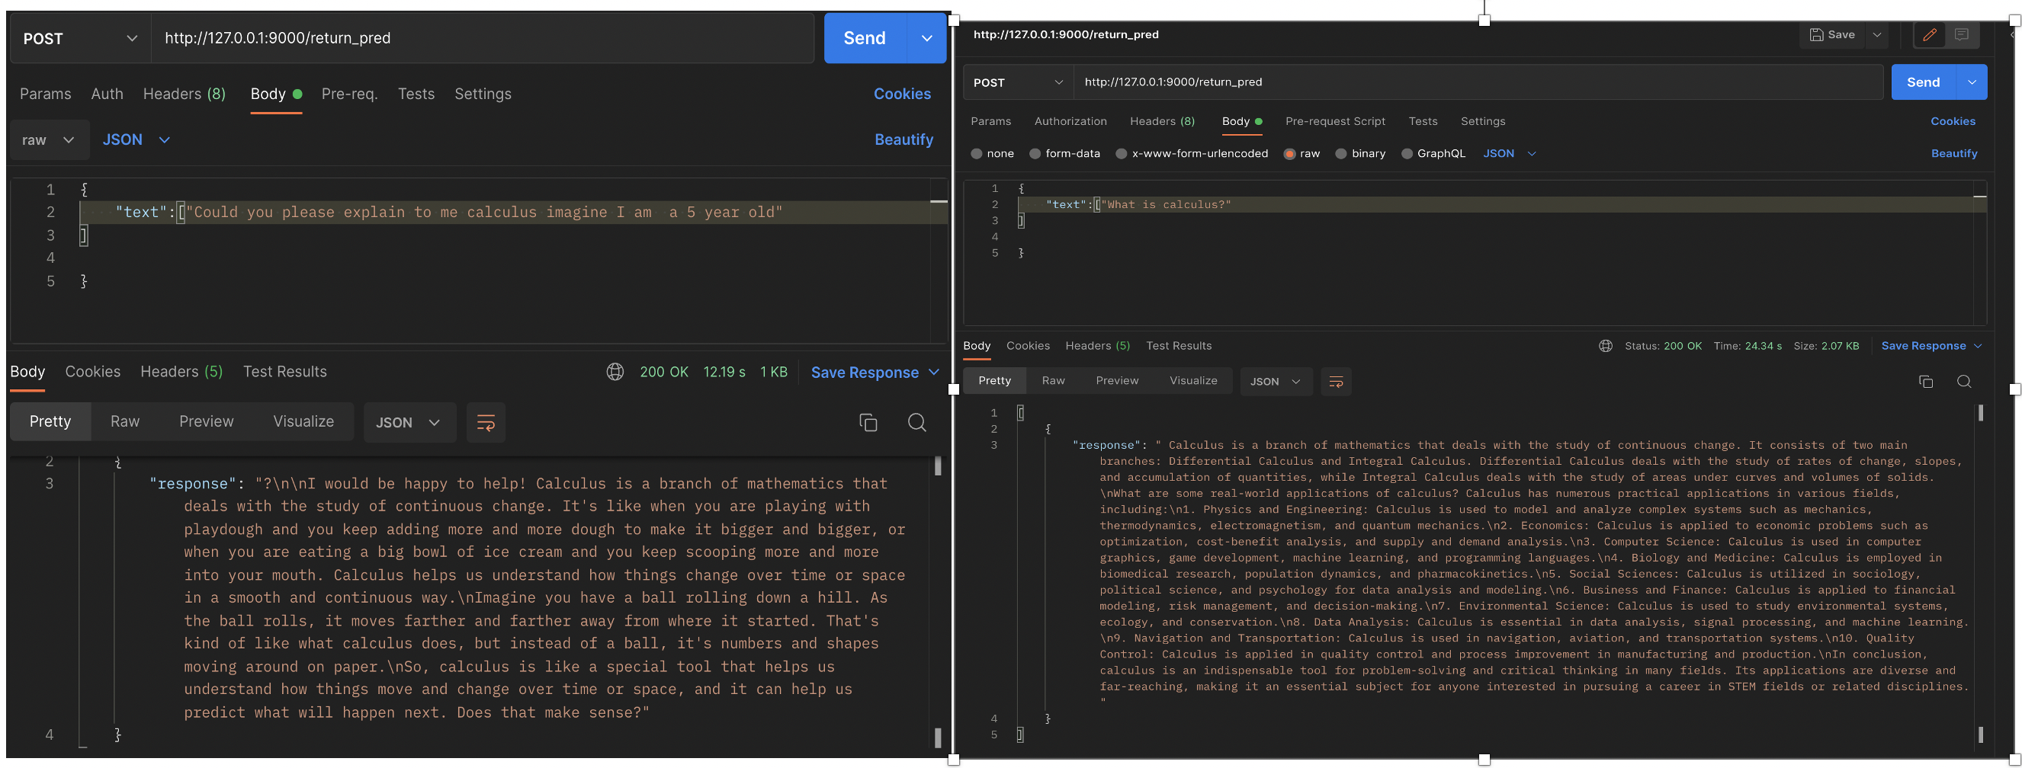Open Auth tab in left window
The height and width of the screenshot is (768, 2022).
coord(107,94)
